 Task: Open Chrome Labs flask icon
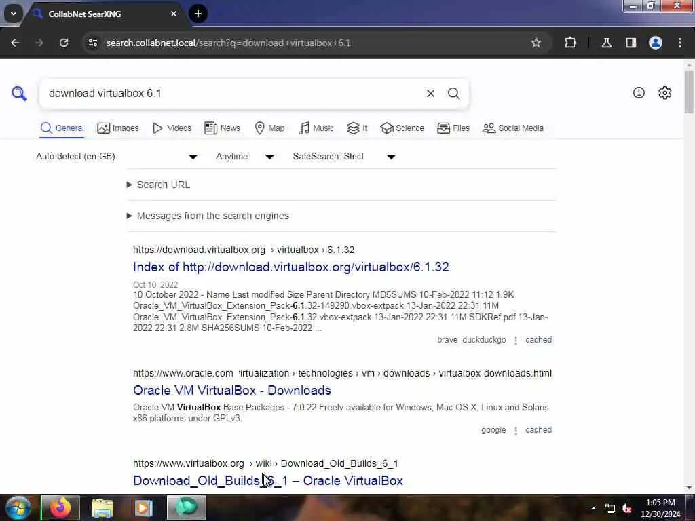[x=606, y=43]
